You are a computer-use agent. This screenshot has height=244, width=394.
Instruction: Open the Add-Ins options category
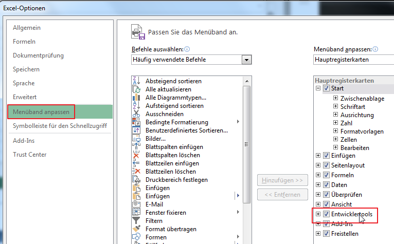click(24, 141)
